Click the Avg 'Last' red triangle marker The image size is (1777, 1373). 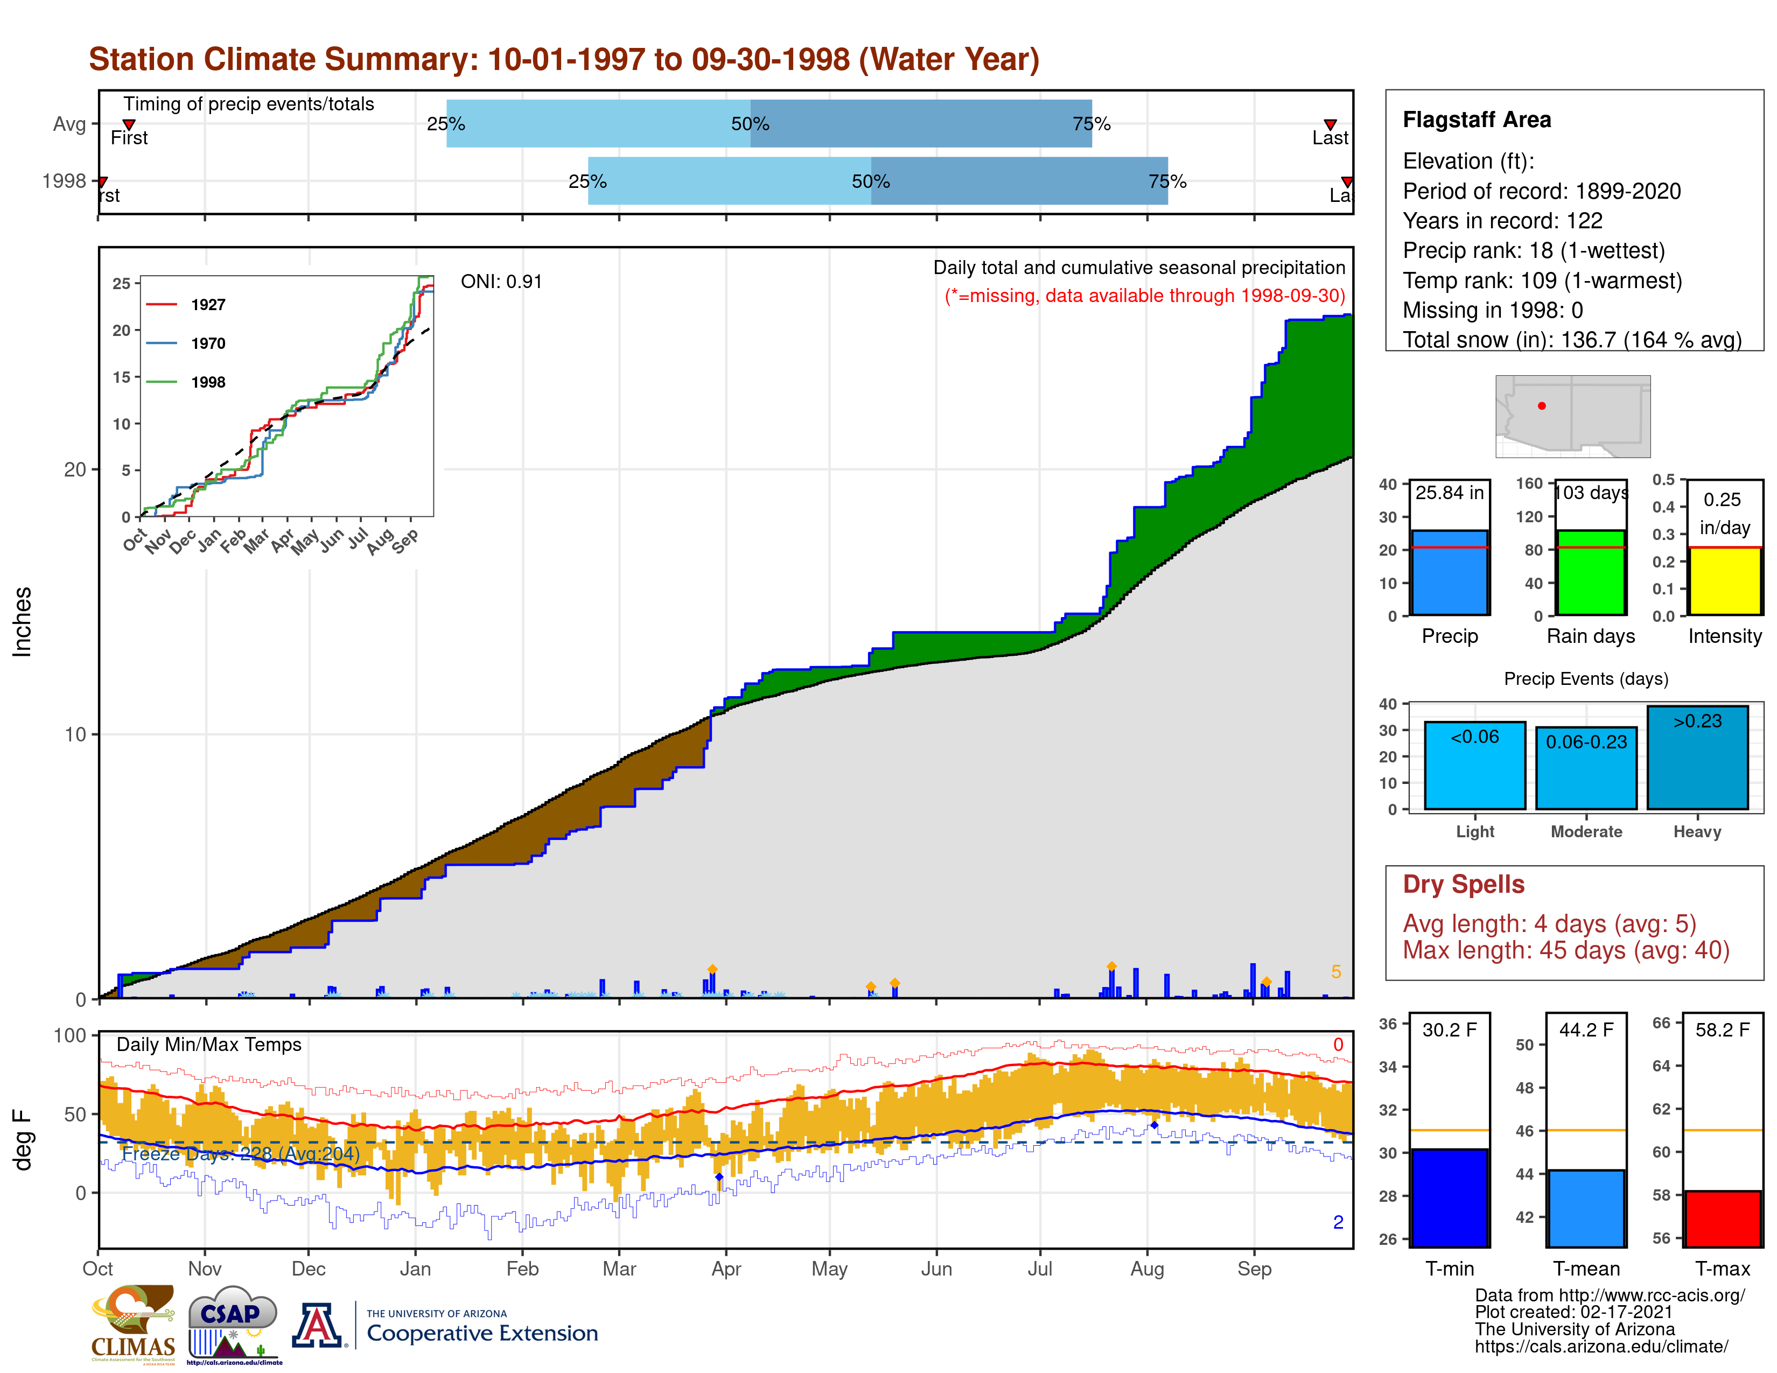coord(1330,124)
